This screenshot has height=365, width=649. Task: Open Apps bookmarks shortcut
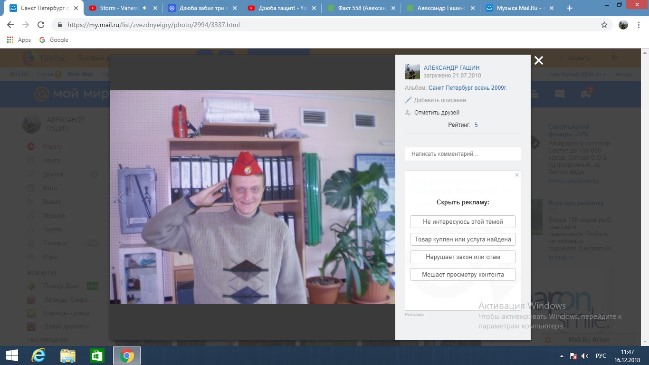[x=19, y=40]
